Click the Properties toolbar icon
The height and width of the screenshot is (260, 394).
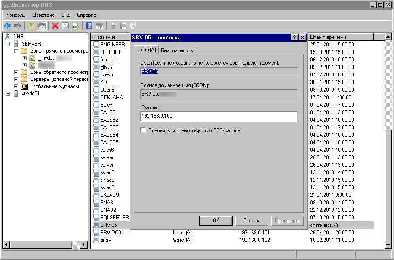click(65, 26)
